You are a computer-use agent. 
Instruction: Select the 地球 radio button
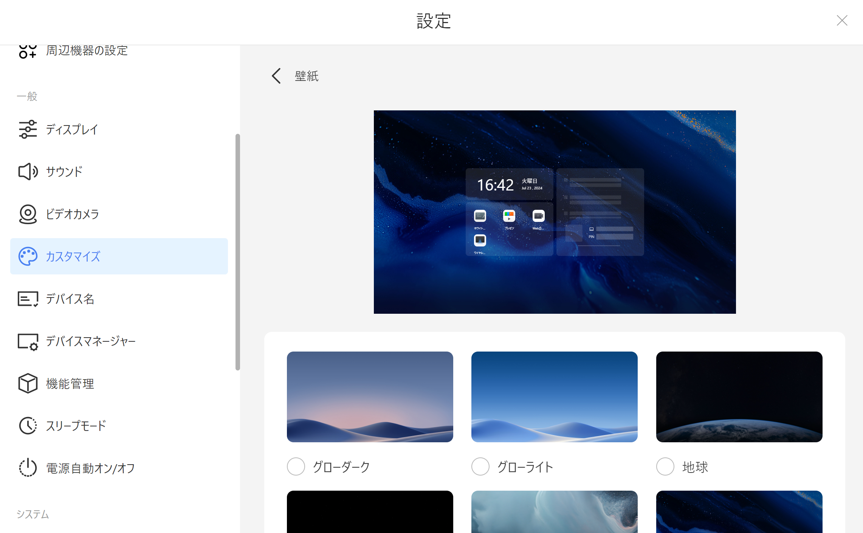[665, 466]
